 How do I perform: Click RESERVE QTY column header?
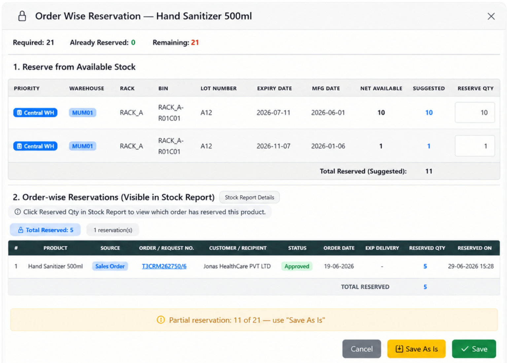[x=475, y=88]
